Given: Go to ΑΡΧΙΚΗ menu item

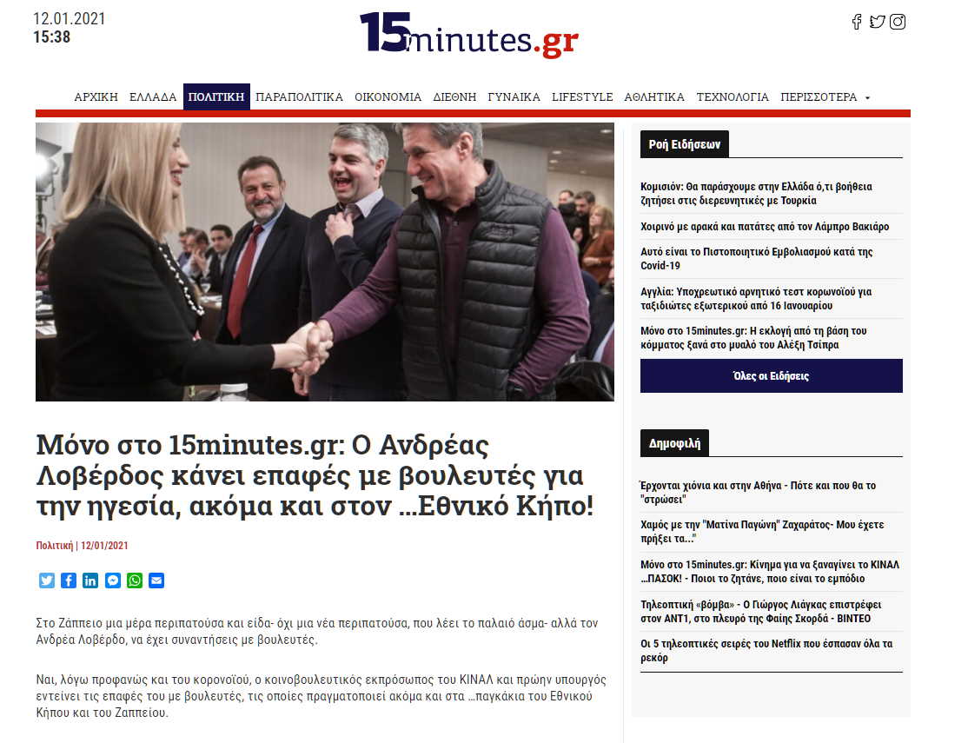Looking at the screenshot, I should tap(96, 97).
